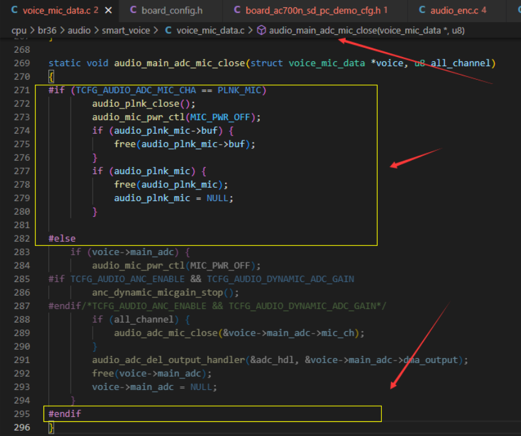521x436 pixels.
Task: Open the board_ac700n_sd_pc_demo_cfg.h tab
Action: coord(313,10)
